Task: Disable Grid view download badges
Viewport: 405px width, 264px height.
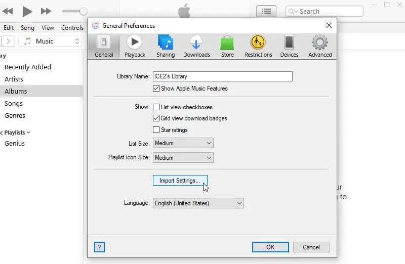Action: coord(156,118)
